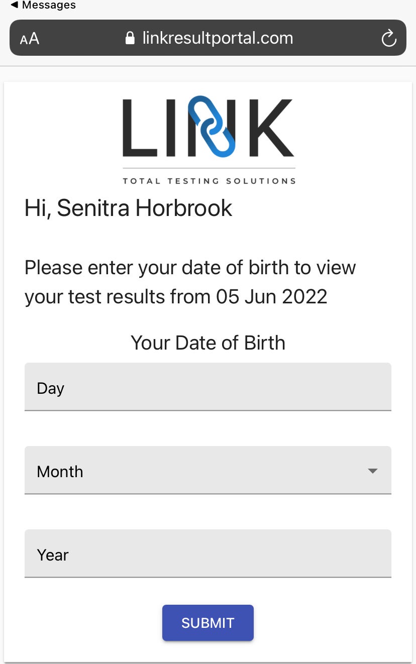Tap the LINK chain-link logo
This screenshot has height=664, width=416.
(x=208, y=128)
